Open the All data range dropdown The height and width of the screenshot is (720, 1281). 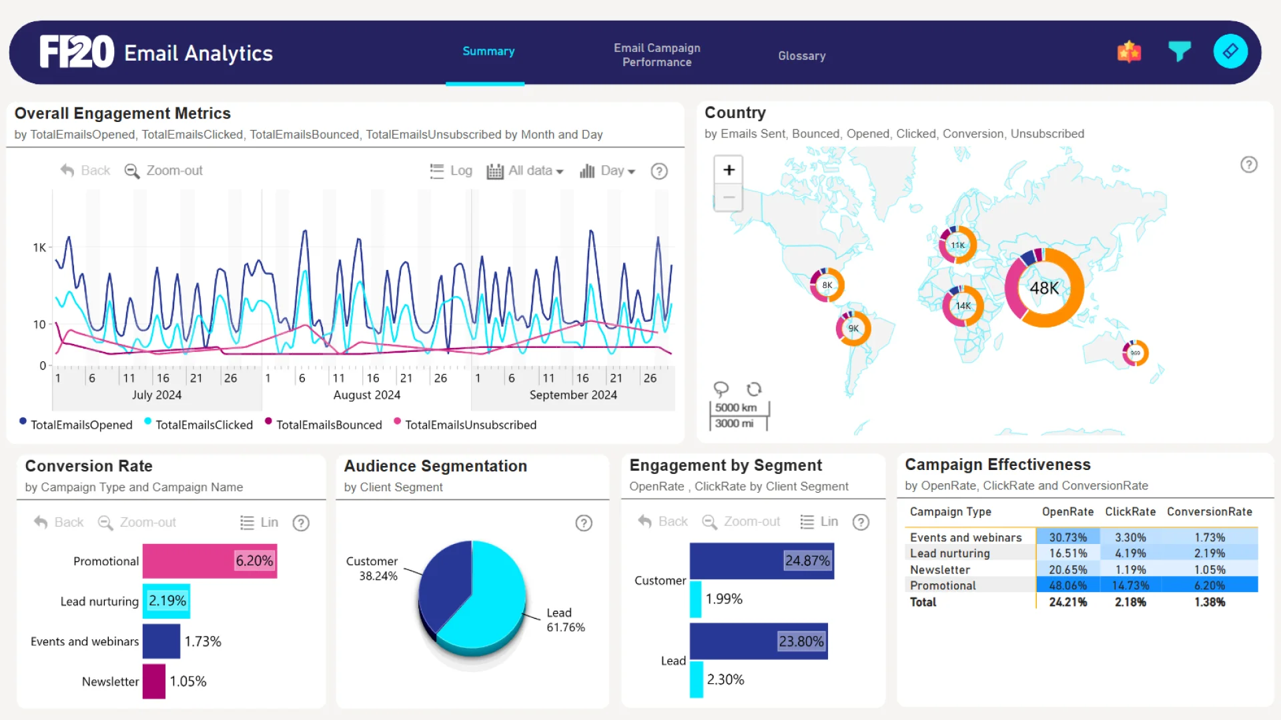[x=525, y=171]
